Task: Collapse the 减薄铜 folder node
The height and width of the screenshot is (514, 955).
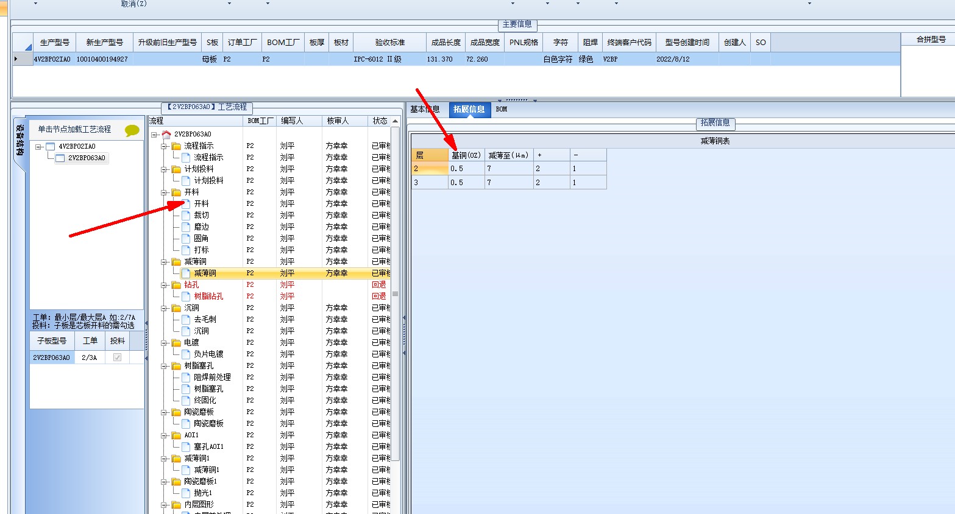Action: (x=164, y=261)
